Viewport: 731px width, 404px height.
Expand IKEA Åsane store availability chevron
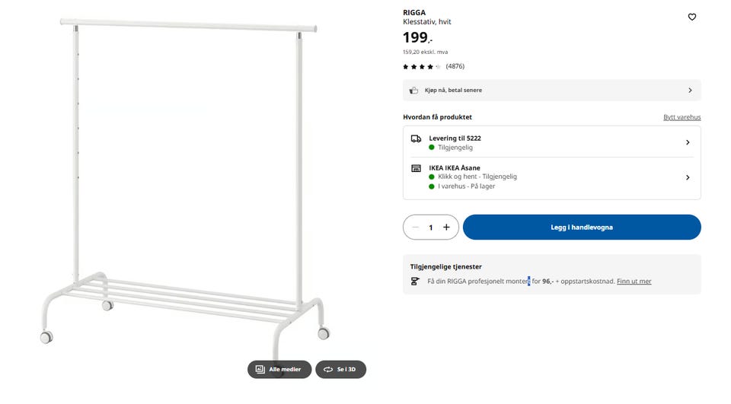[688, 177]
